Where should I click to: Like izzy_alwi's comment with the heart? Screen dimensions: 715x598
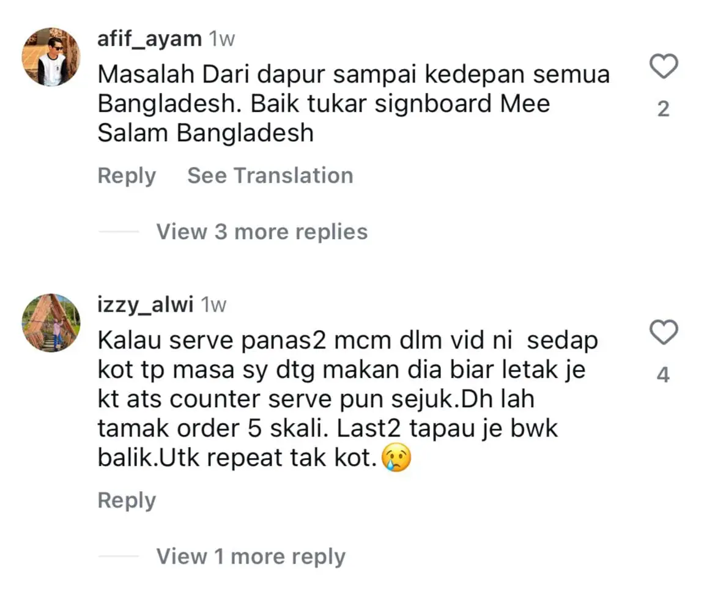pyautogui.click(x=664, y=332)
